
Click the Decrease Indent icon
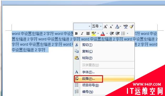tap(112, 34)
